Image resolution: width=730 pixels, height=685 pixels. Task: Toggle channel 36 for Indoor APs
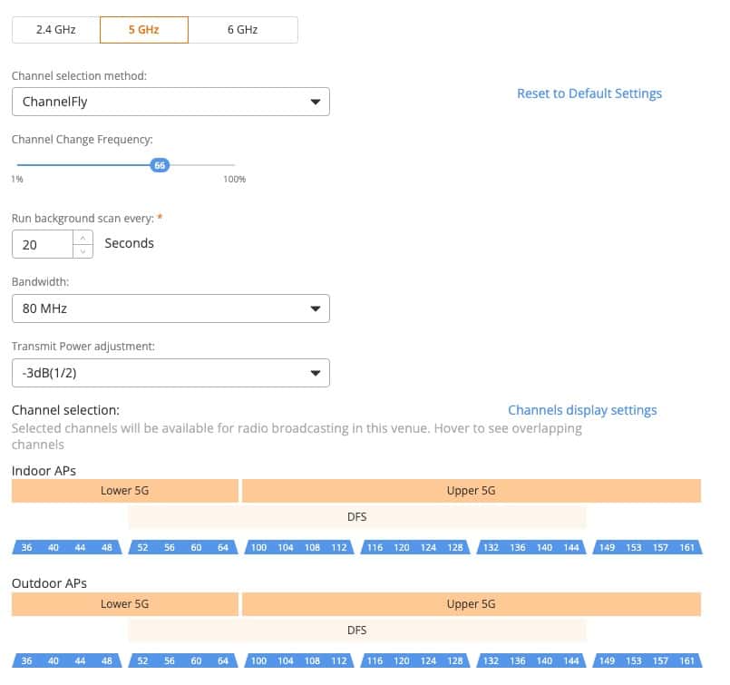26,548
